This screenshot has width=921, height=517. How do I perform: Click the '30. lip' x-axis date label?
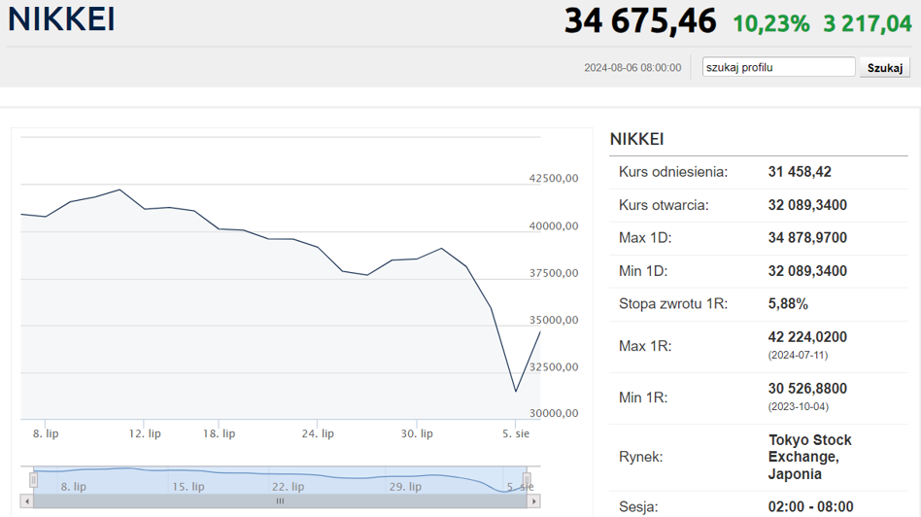417,433
